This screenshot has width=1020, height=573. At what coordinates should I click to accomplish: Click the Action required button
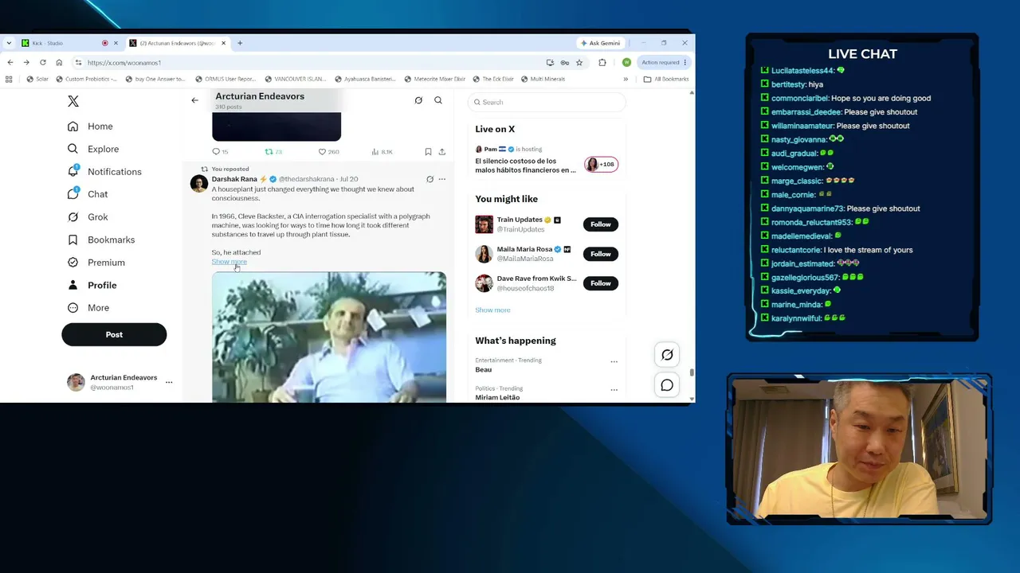[663, 62]
